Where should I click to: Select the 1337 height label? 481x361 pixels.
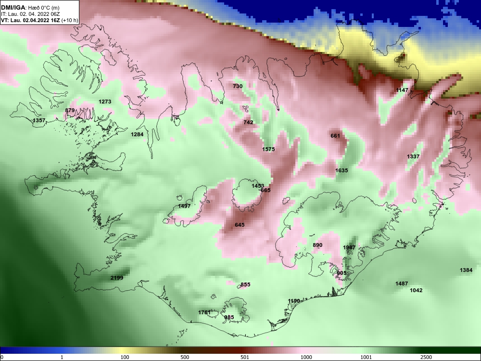click(413, 156)
